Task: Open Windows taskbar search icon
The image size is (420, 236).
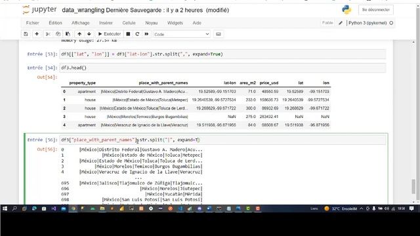Action: tap(14, 208)
